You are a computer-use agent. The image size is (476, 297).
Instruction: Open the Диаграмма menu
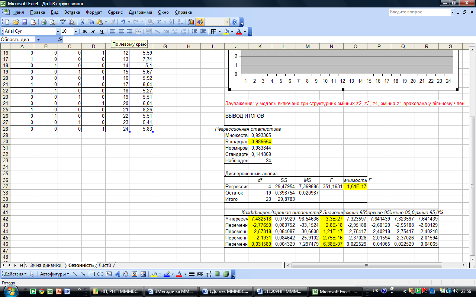click(141, 12)
